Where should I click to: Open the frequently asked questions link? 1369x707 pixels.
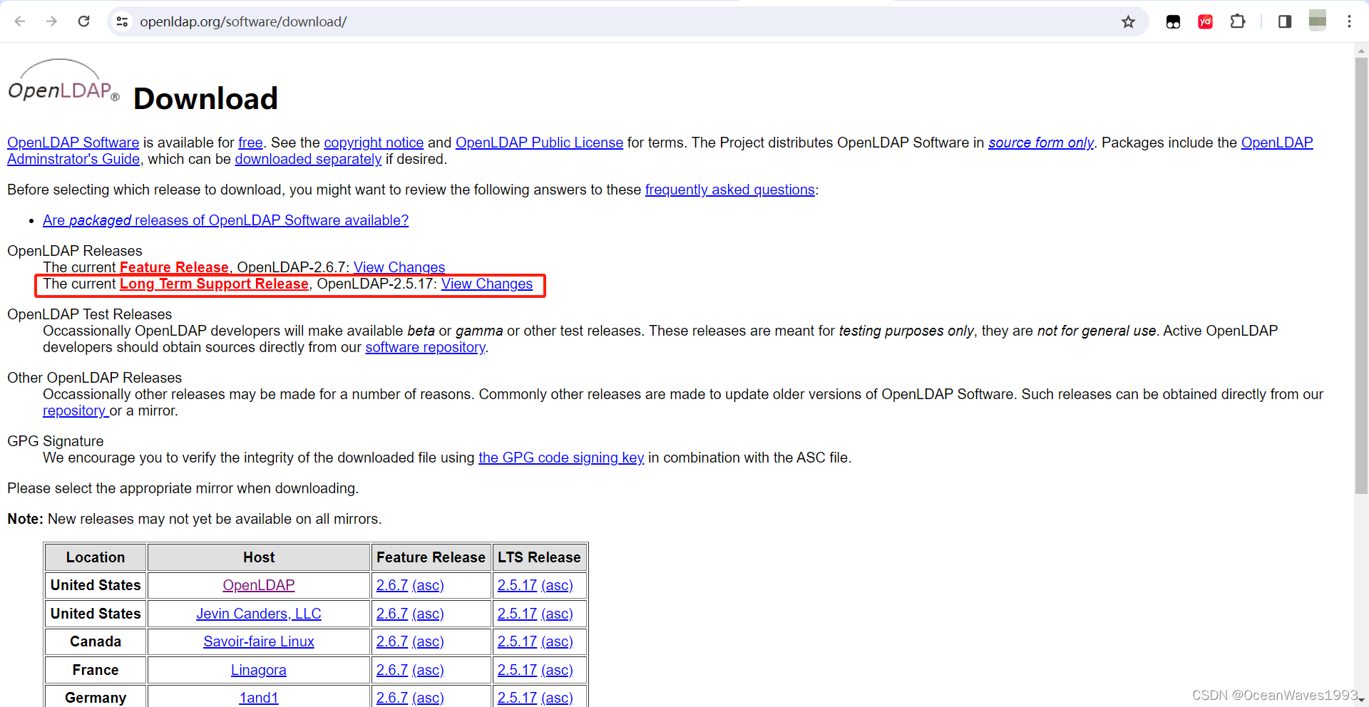pos(730,190)
